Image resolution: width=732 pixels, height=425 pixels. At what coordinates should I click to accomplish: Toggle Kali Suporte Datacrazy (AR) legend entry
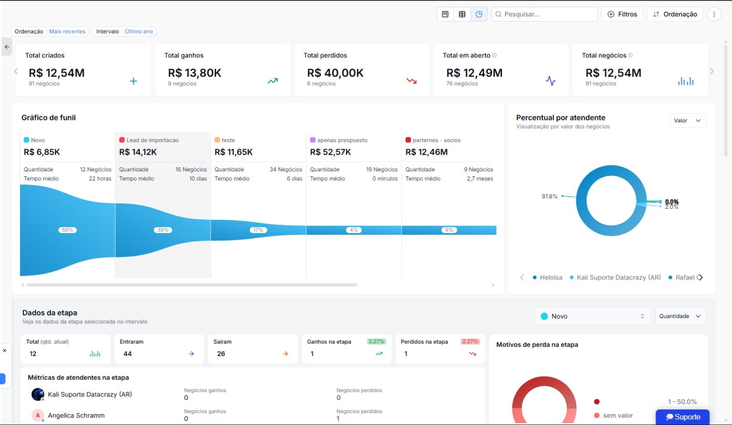coord(615,278)
